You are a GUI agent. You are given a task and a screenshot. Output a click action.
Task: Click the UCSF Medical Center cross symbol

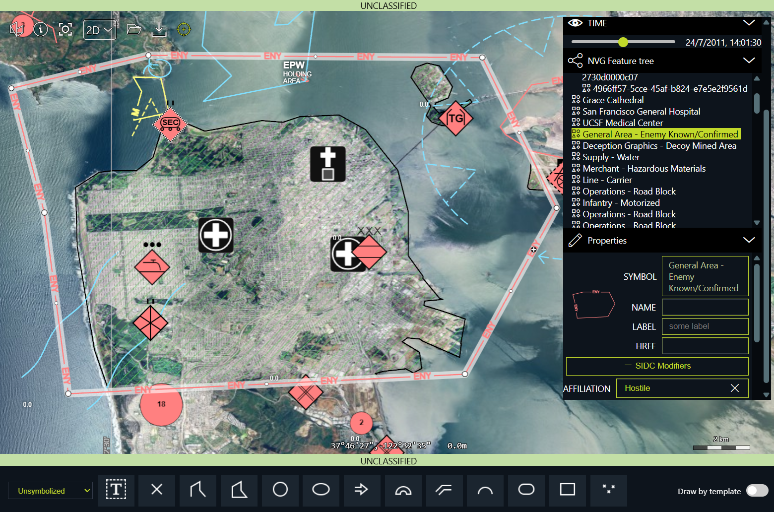216,235
